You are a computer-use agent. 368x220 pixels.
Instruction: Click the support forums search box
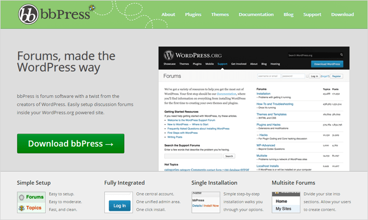coord(193,156)
